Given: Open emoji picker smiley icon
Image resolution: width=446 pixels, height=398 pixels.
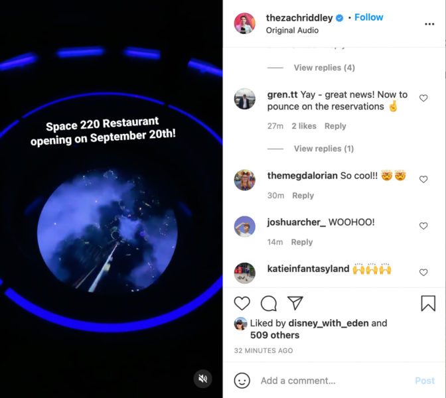Looking at the screenshot, I should [242, 380].
